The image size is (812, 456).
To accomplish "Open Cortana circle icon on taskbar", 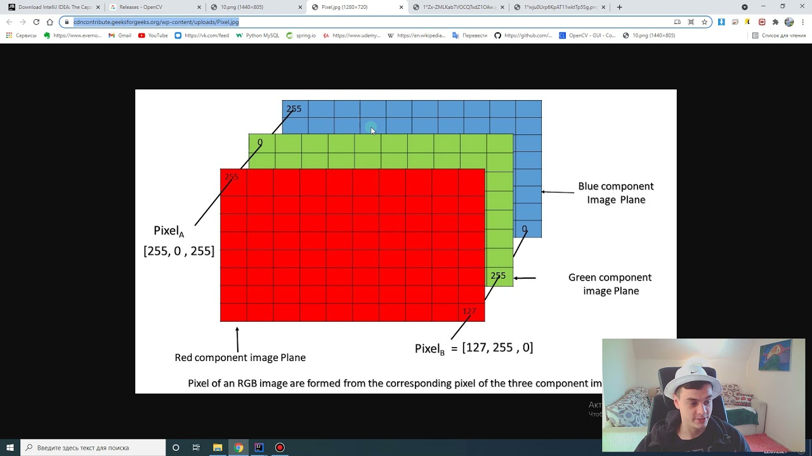I will pos(176,447).
